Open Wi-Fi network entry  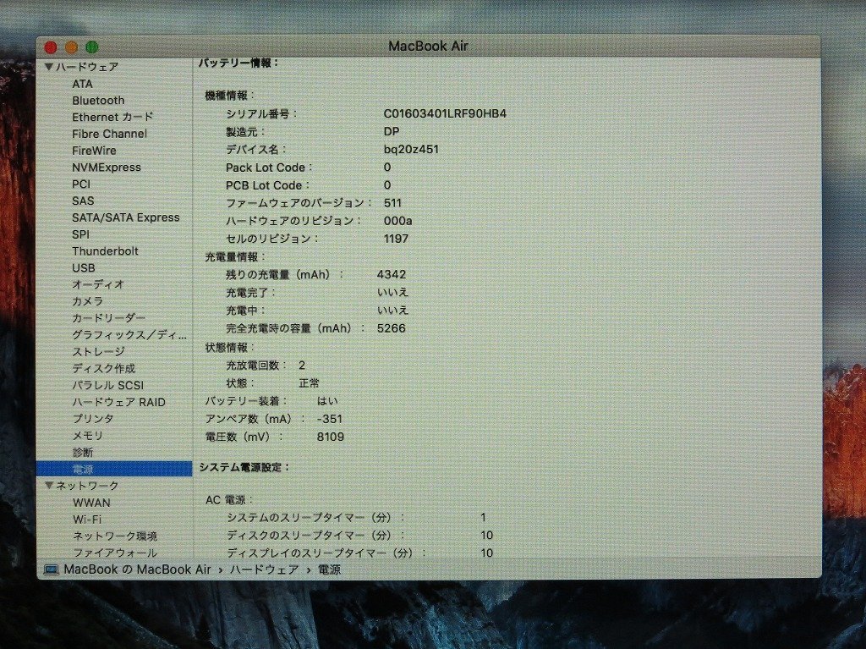[x=87, y=520]
